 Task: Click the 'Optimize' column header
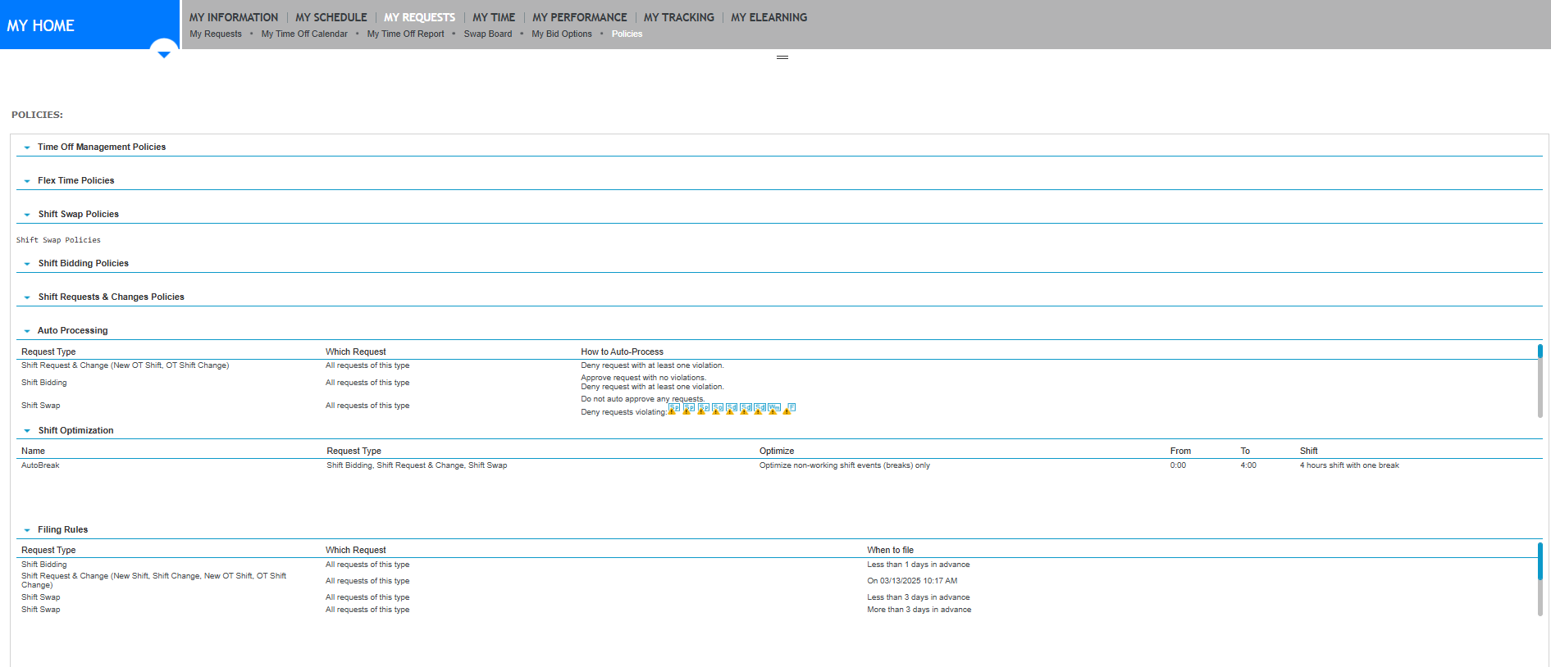coord(777,451)
